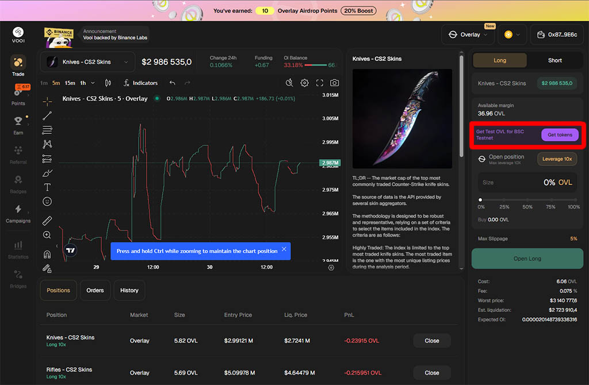
Task: Dismiss the Ctrl zooming tip banner
Action: coord(284,249)
